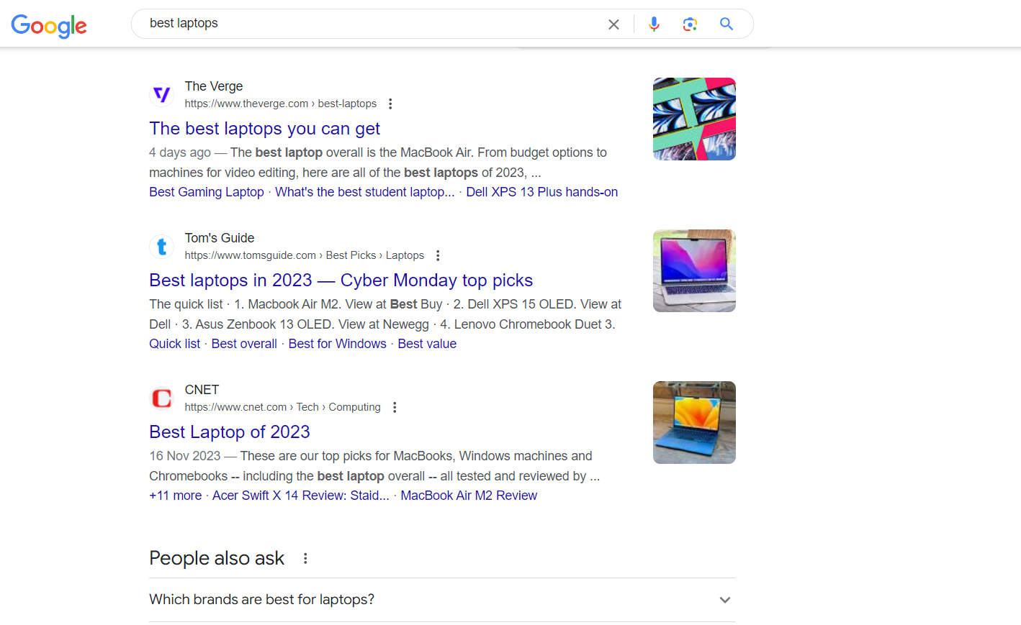1021x625 pixels.
Task: Open the three-dot menu for CNET result
Action: pyautogui.click(x=395, y=407)
